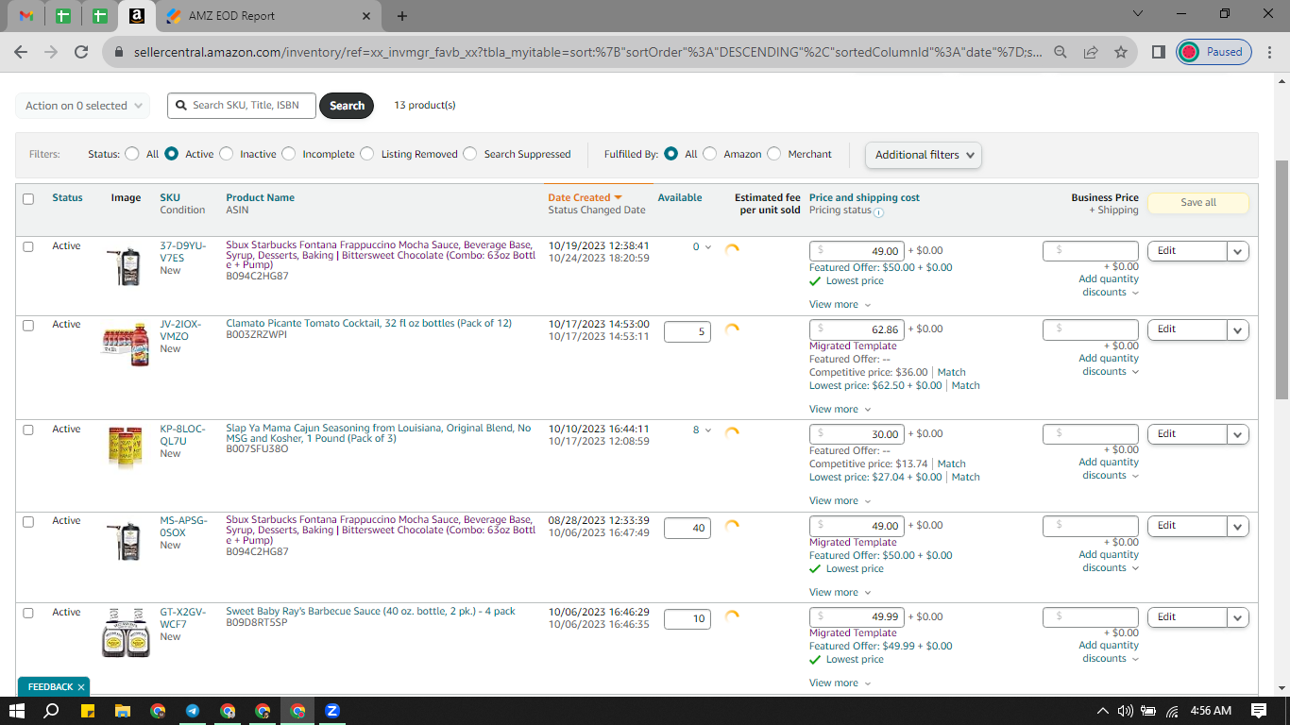Click the Search SKU, Title, ISBN field
This screenshot has width=1290, height=725.
point(243,106)
